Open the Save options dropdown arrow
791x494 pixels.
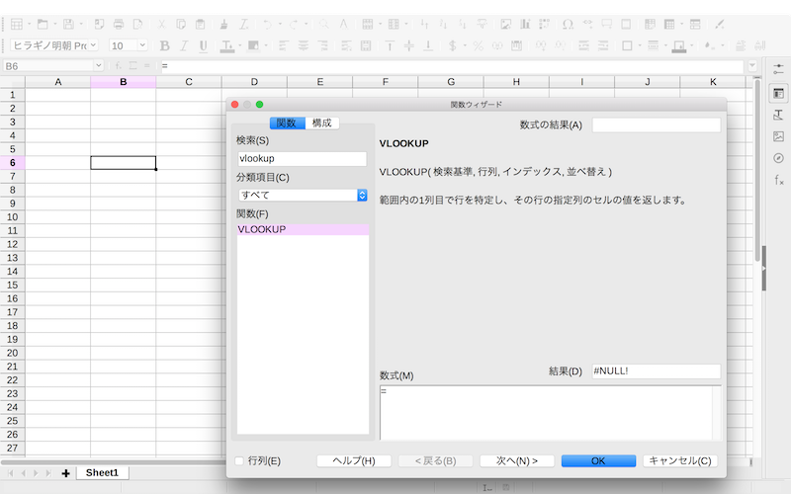point(81,24)
